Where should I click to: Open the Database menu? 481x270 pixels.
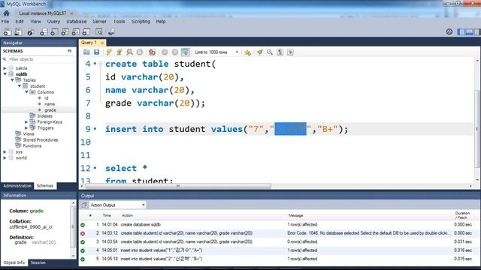[x=77, y=22]
